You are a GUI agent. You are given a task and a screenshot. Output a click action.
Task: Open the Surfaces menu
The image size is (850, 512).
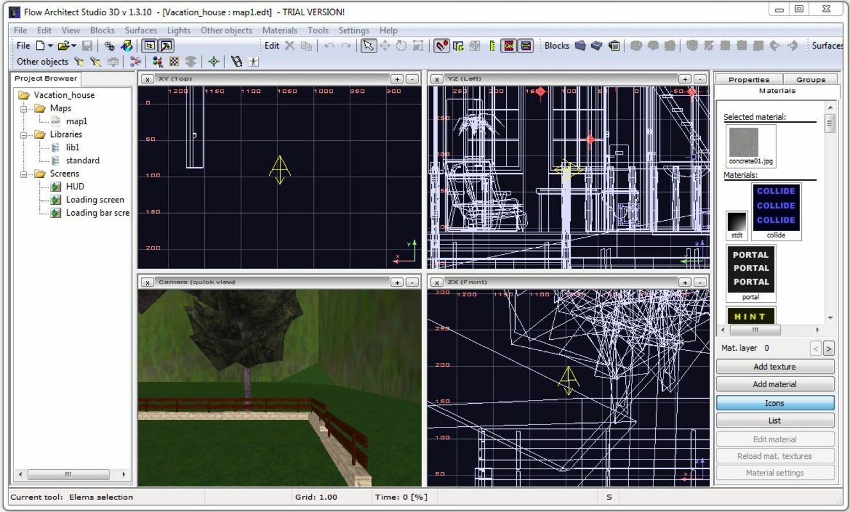[x=141, y=30]
